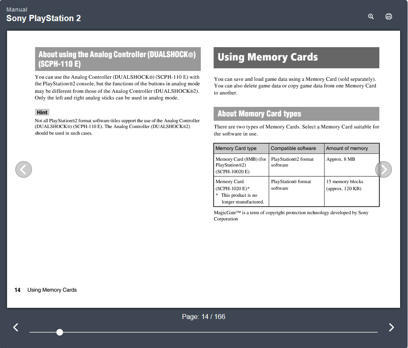
Task: Advance using the round right arrow beside the table
Action: [383, 169]
